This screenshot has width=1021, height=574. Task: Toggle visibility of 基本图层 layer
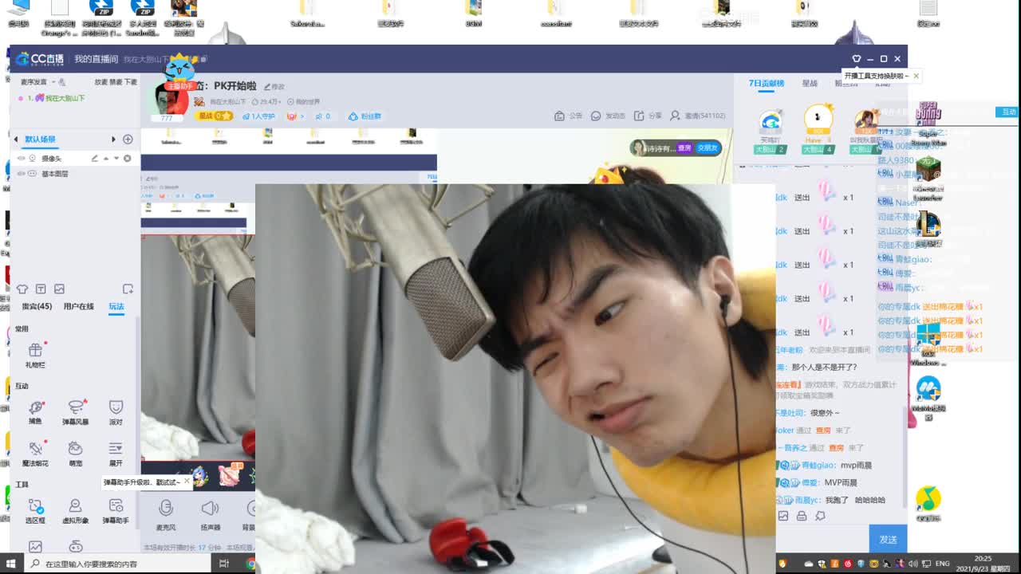coord(22,172)
